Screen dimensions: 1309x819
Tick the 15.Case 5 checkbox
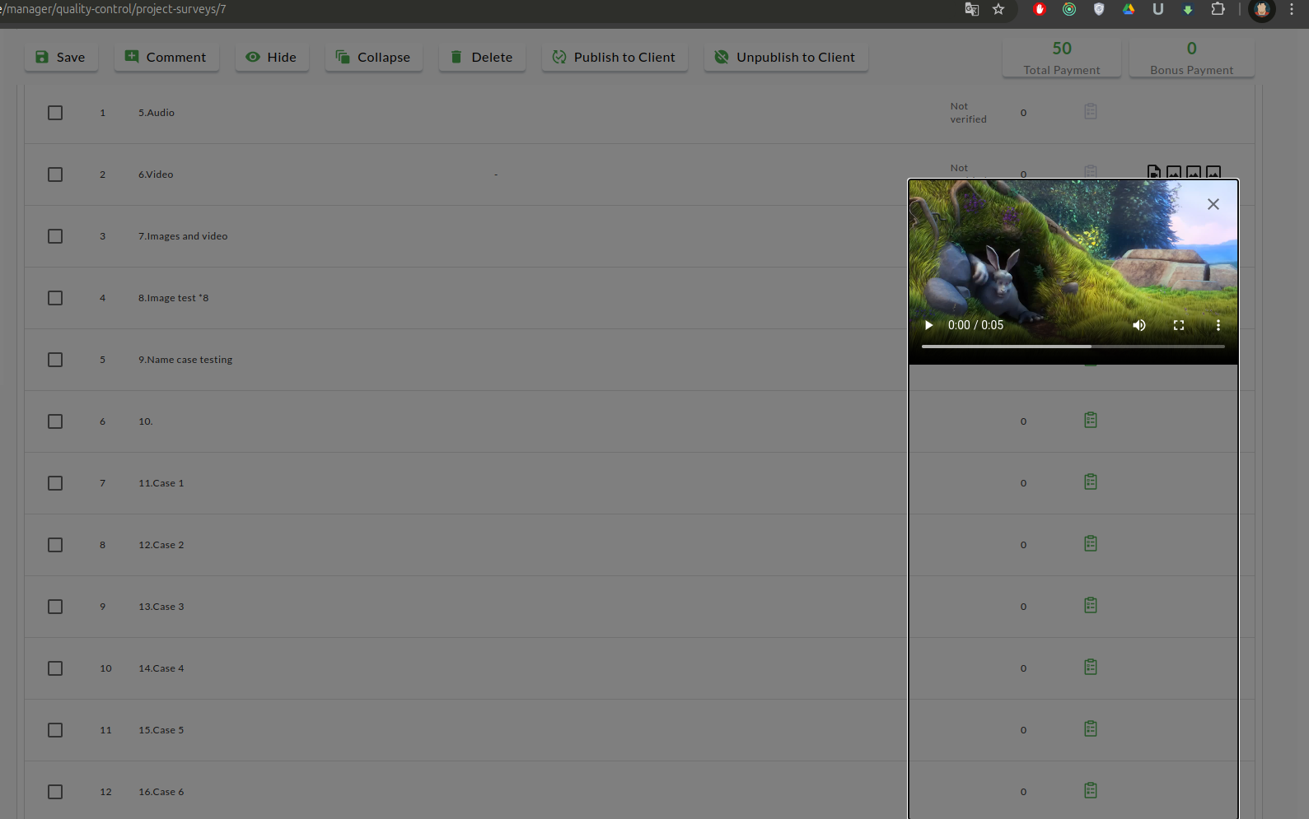pos(55,730)
